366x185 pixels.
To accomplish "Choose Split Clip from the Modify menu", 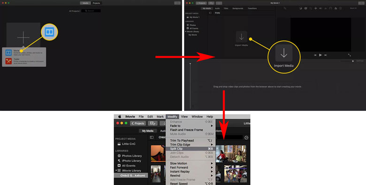I will pyautogui.click(x=191, y=149).
